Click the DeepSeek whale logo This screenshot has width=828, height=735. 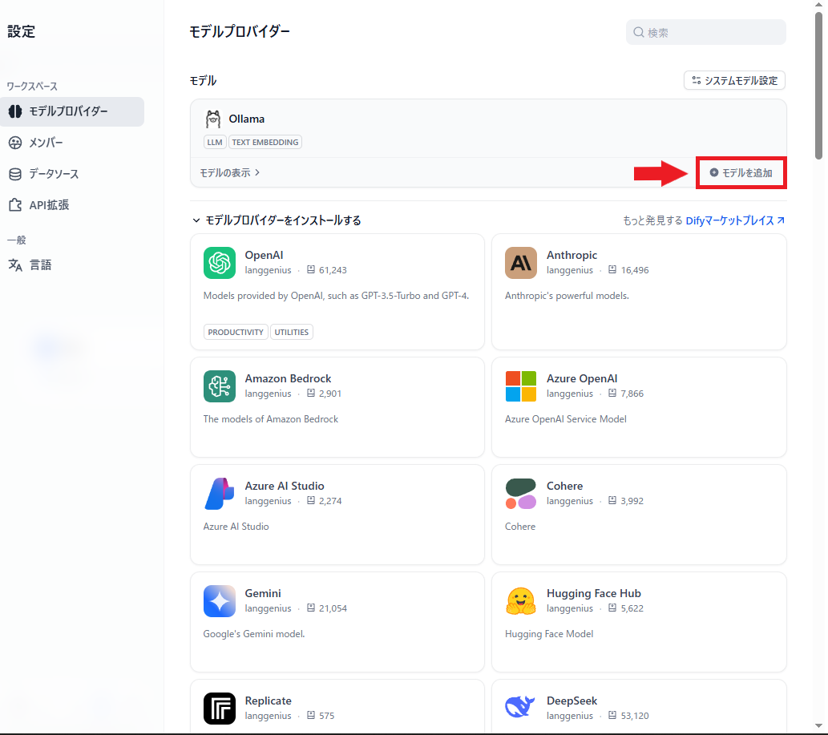coord(521,708)
